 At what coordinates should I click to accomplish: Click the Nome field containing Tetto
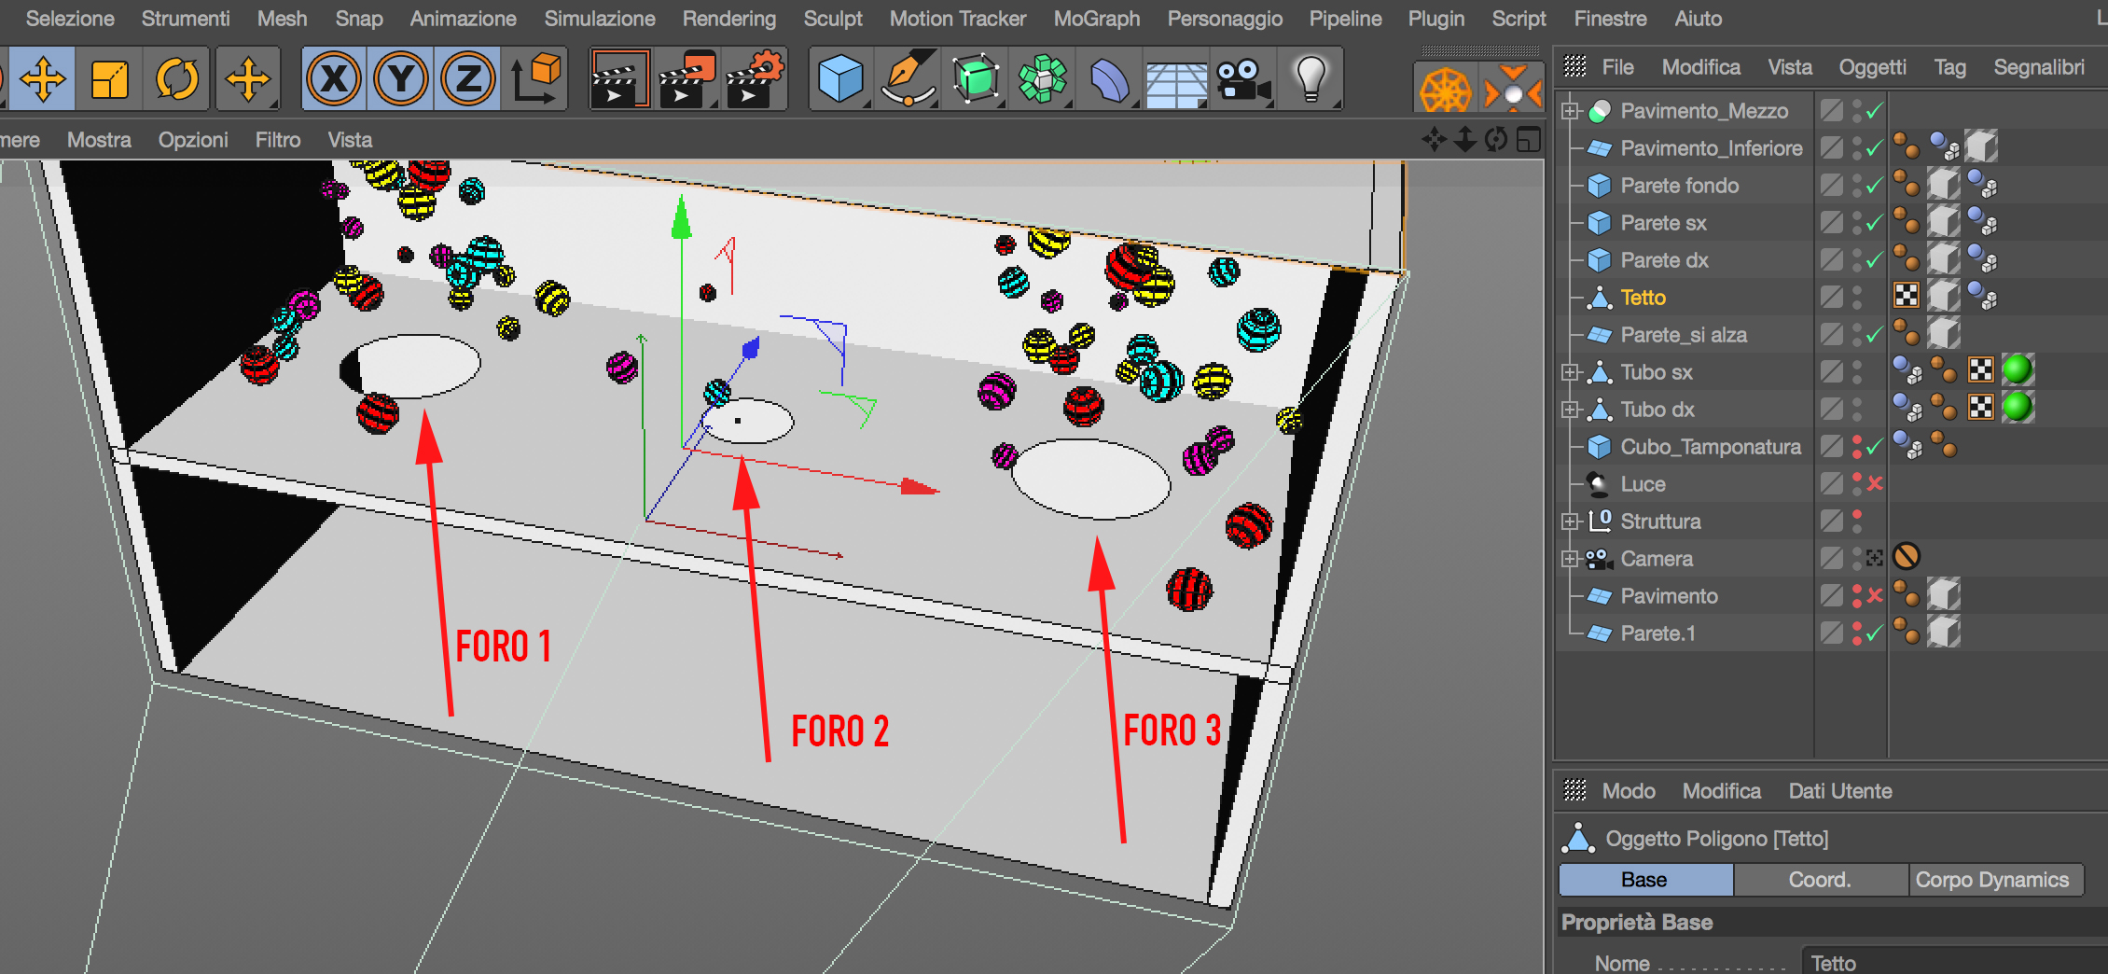[x=1955, y=963]
